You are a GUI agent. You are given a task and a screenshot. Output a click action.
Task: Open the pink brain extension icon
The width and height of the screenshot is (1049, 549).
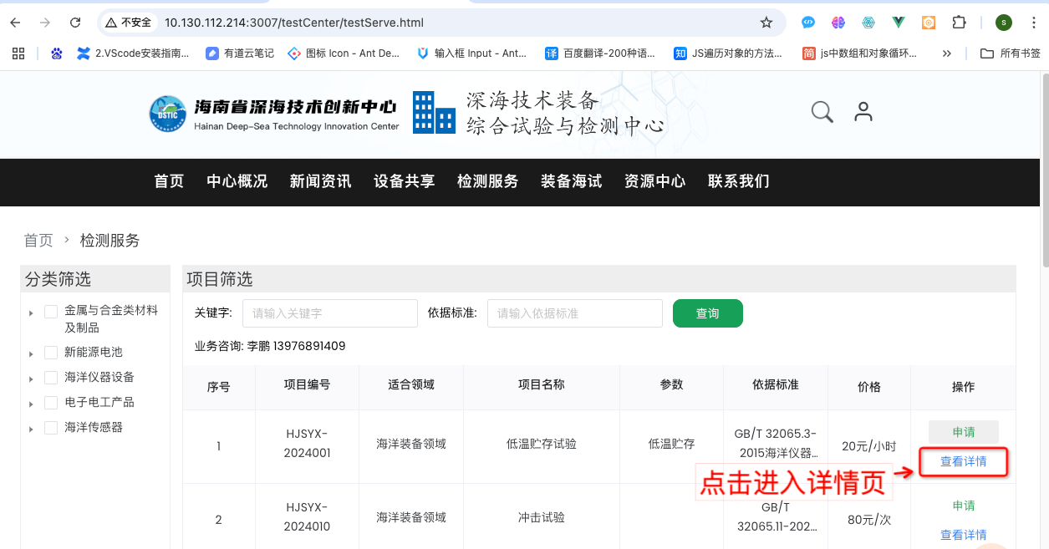point(838,23)
